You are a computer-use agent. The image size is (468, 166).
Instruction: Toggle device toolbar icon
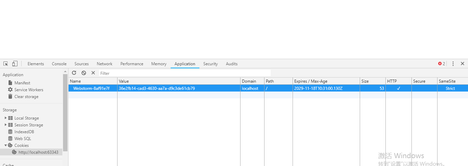point(15,64)
